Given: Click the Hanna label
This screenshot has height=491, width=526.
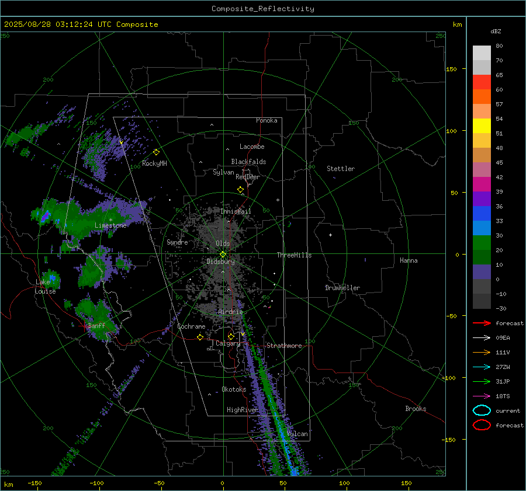Looking at the screenshot, I should (409, 260).
